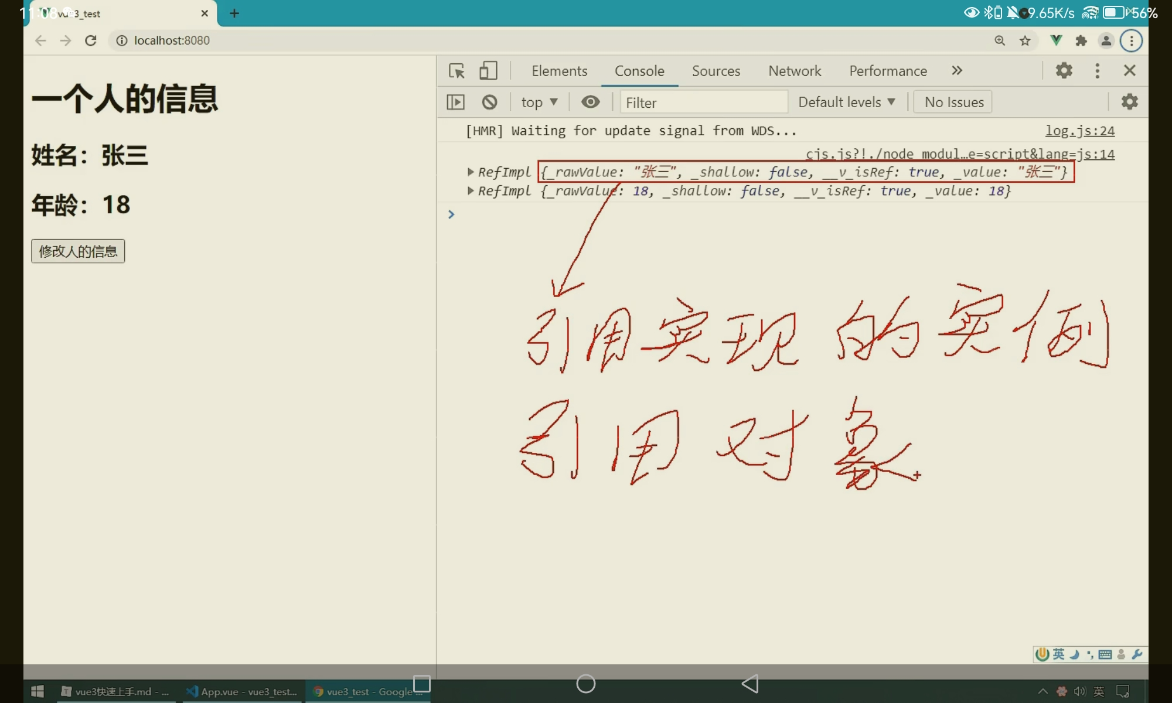Image resolution: width=1172 pixels, height=703 pixels.
Task: Select the inspect element picker icon
Action: tap(456, 71)
